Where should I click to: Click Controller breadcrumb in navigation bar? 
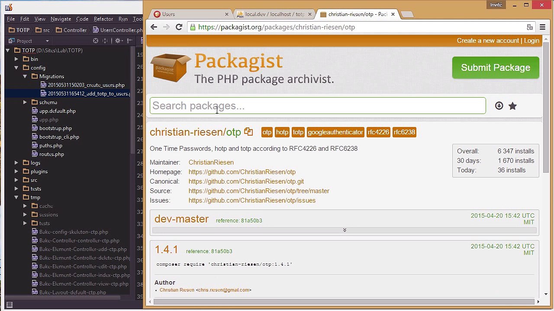click(x=71, y=30)
